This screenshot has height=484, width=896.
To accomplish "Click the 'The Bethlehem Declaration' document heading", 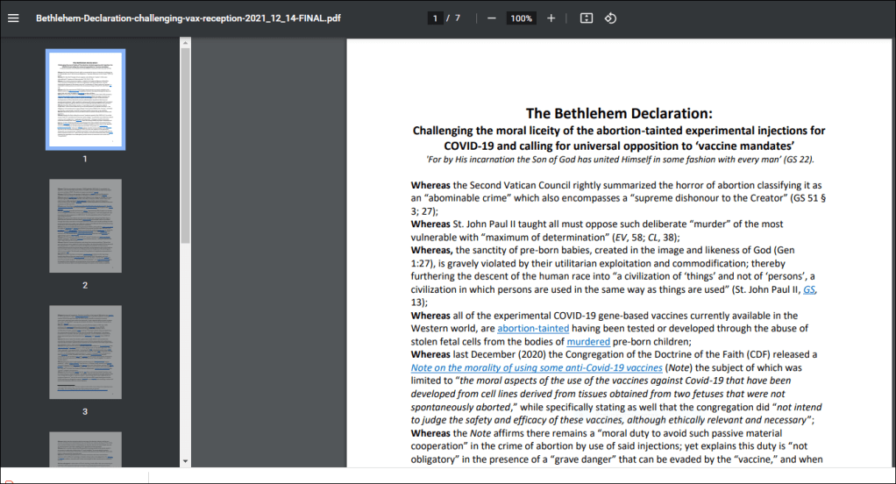I will [x=619, y=113].
